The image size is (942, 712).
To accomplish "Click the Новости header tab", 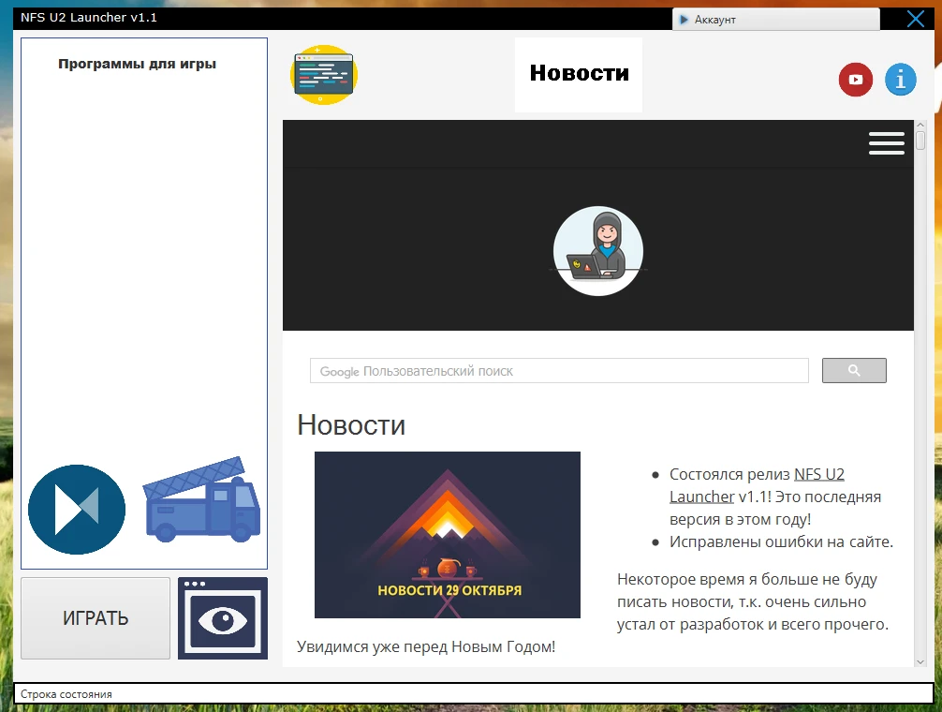I will [x=579, y=75].
